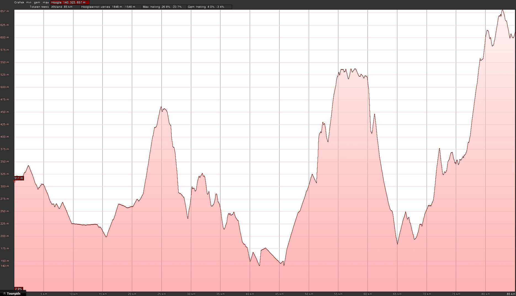Click the Tourgids label at bottom left
516x296 pixels.
click(x=14, y=294)
